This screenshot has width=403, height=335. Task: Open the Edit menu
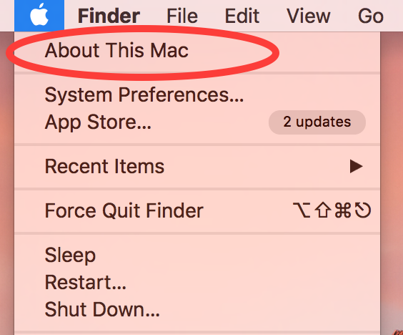pyautogui.click(x=242, y=16)
